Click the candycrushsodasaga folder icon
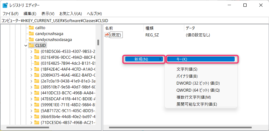269x131 pixels. (31, 39)
